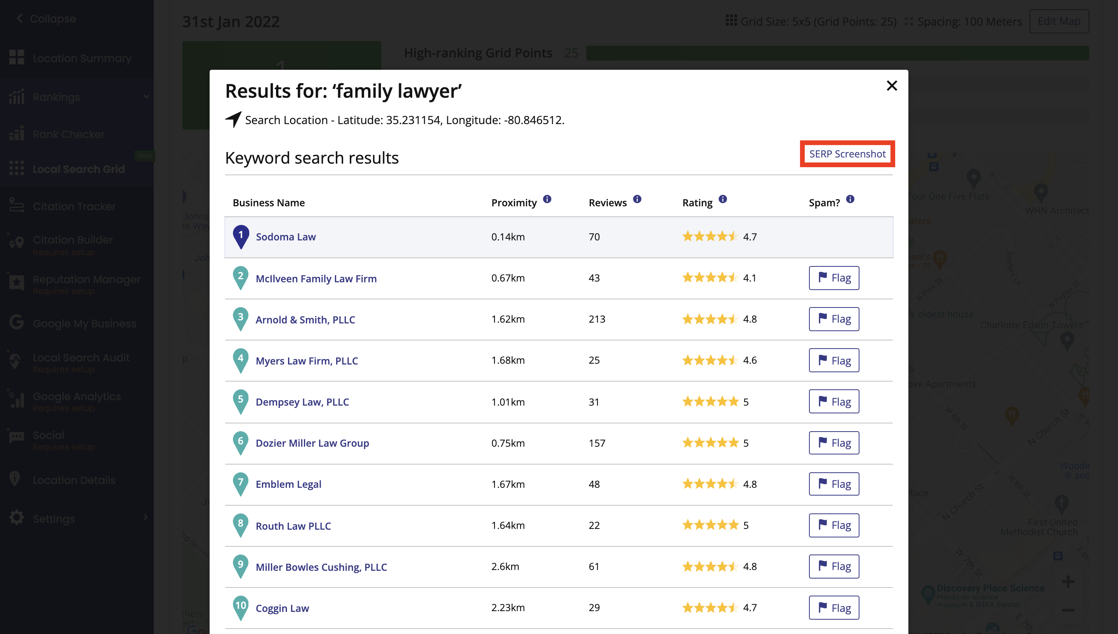1118x634 pixels.
Task: Flag Arnold & Smith, PLLC as spam
Action: point(833,319)
